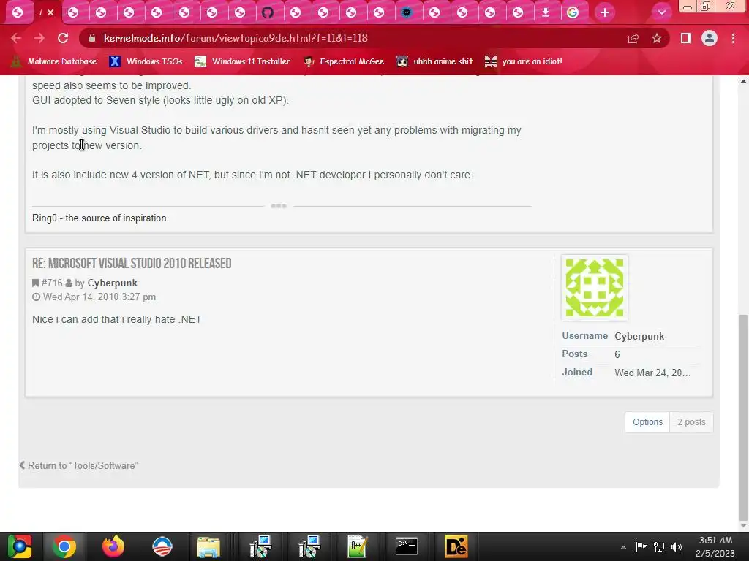Image resolution: width=749 pixels, height=561 pixels.
Task: Click the network tray icon
Action: click(659, 546)
